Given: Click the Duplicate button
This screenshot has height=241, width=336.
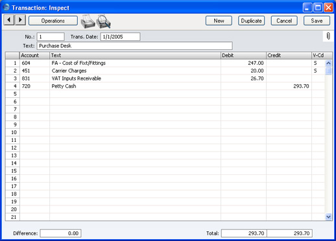Looking at the screenshot, I should tap(251, 21).
